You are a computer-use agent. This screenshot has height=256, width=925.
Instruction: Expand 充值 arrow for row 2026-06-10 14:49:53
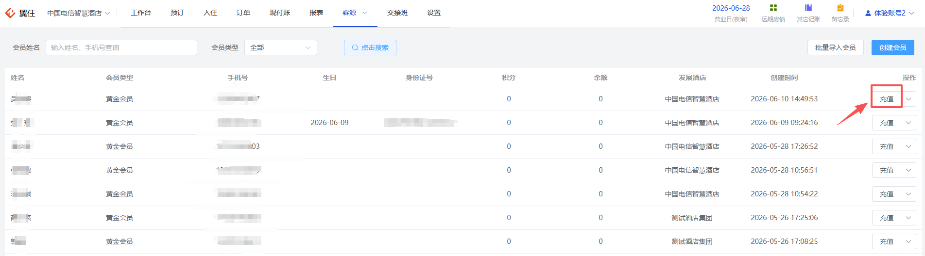[x=908, y=99]
